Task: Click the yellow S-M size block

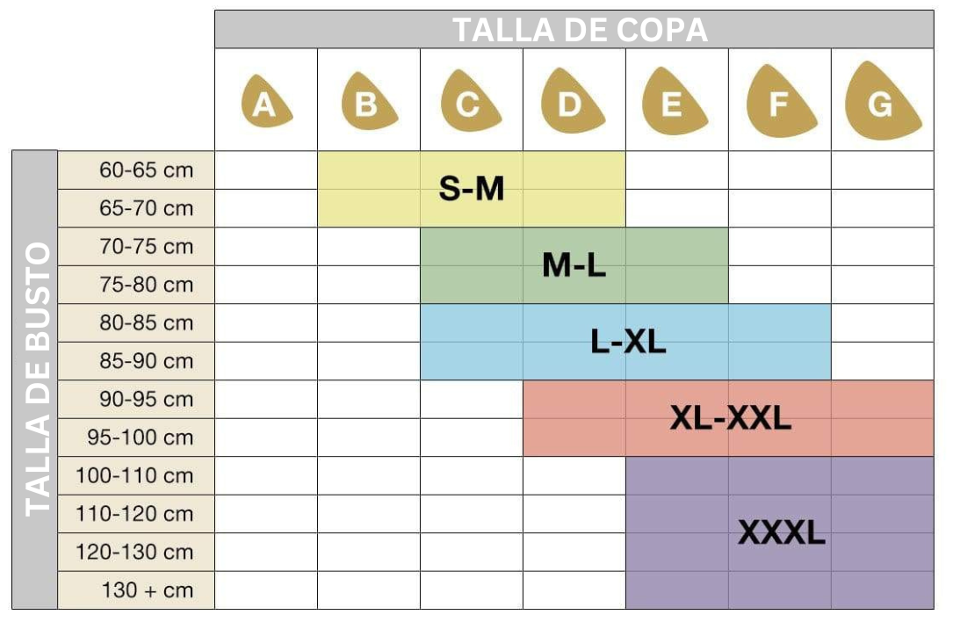Action: 472,189
